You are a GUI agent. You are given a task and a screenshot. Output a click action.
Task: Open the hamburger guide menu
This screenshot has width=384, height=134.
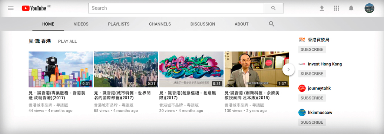pyautogui.click(x=11, y=8)
